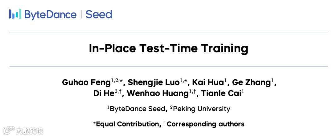Click the ByteDance Seed affiliation text
Screen dimensions: 333x137
[x=137, y=109]
